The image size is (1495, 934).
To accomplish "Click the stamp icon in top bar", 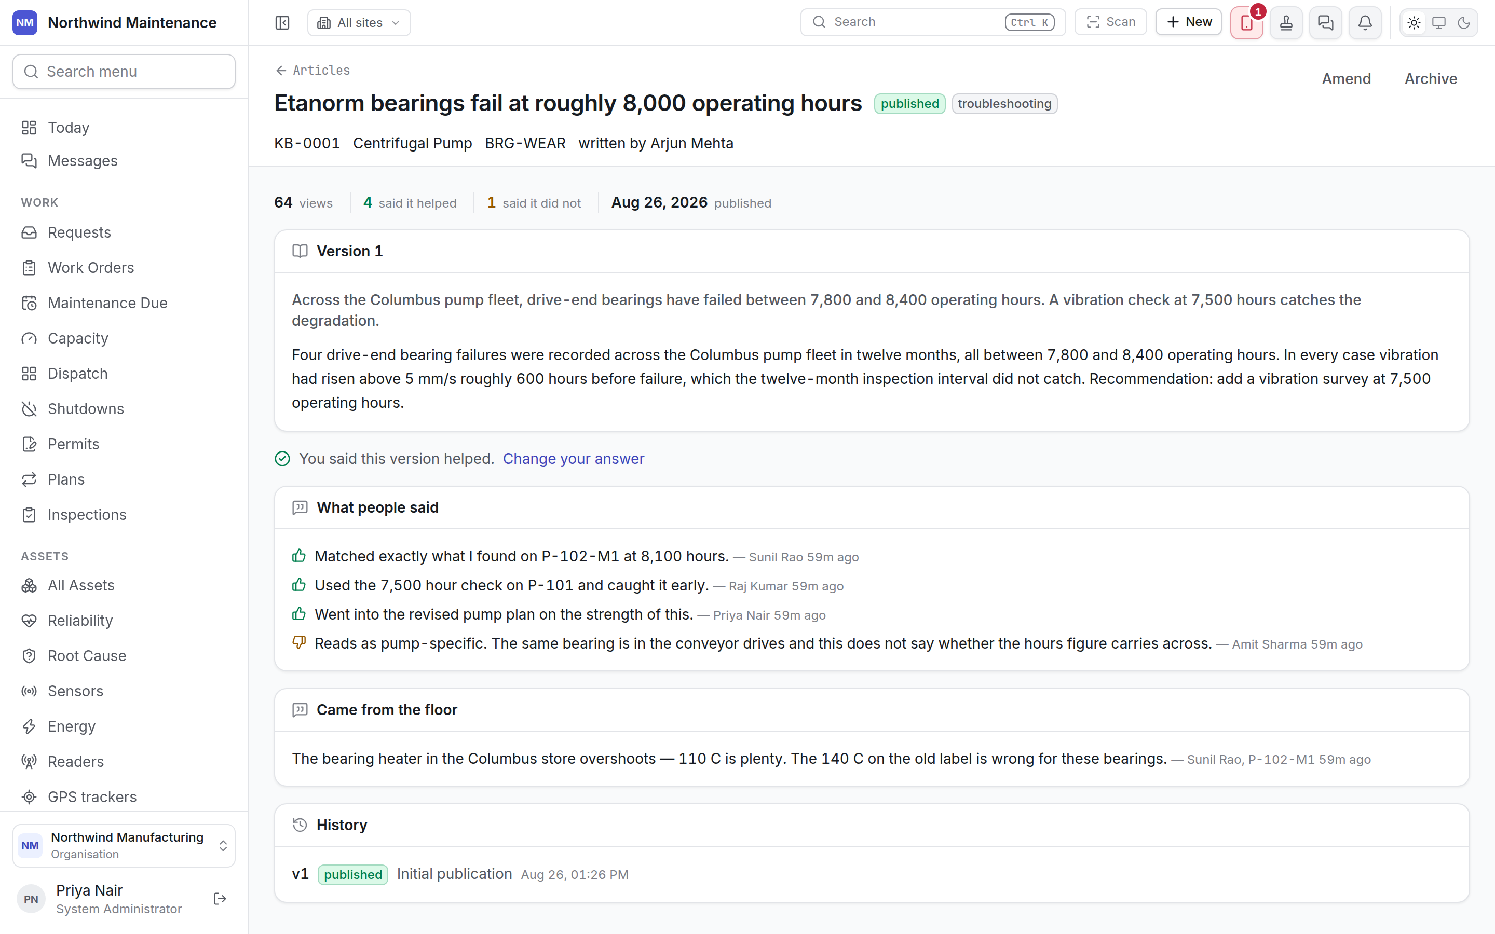I will (x=1286, y=23).
